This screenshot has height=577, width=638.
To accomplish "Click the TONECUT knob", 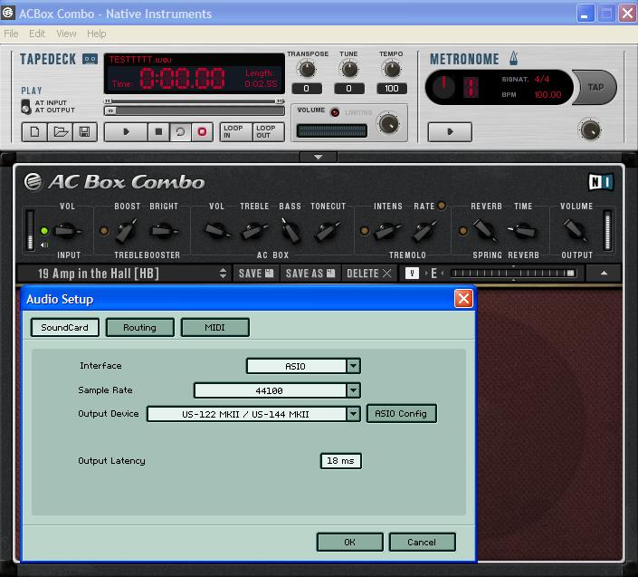I will 327,231.
